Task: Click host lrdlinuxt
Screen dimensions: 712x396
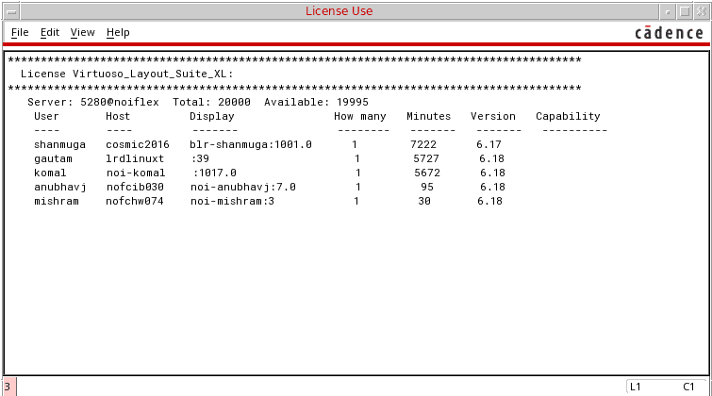Action: pyautogui.click(x=135, y=159)
